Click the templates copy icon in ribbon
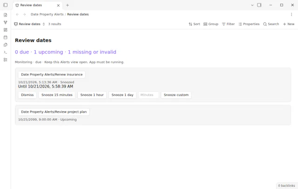 click(5, 45)
